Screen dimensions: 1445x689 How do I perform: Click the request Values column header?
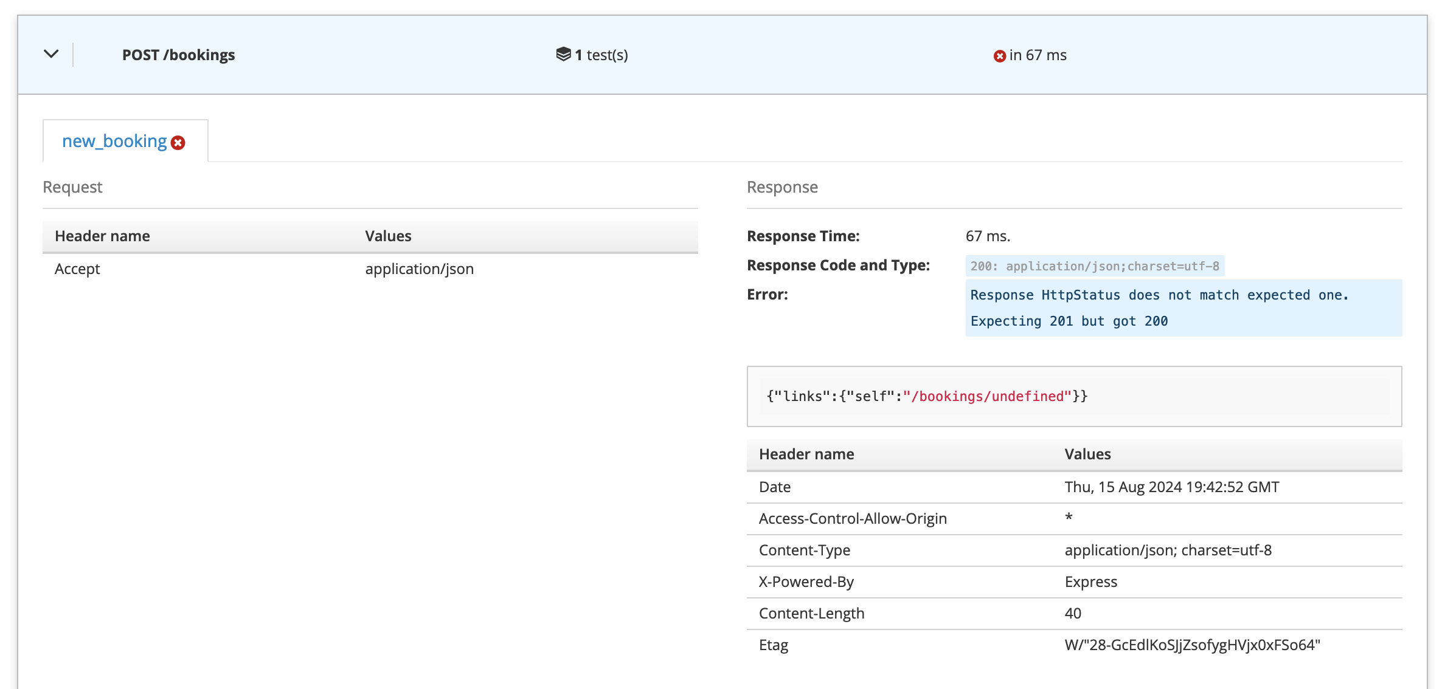pyautogui.click(x=388, y=236)
